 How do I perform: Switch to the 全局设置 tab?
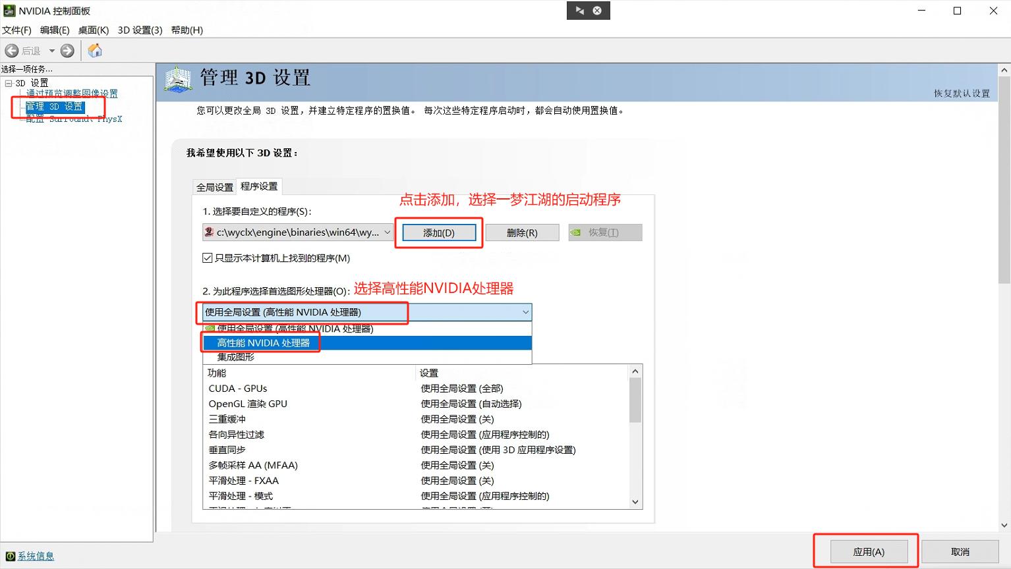(x=215, y=187)
